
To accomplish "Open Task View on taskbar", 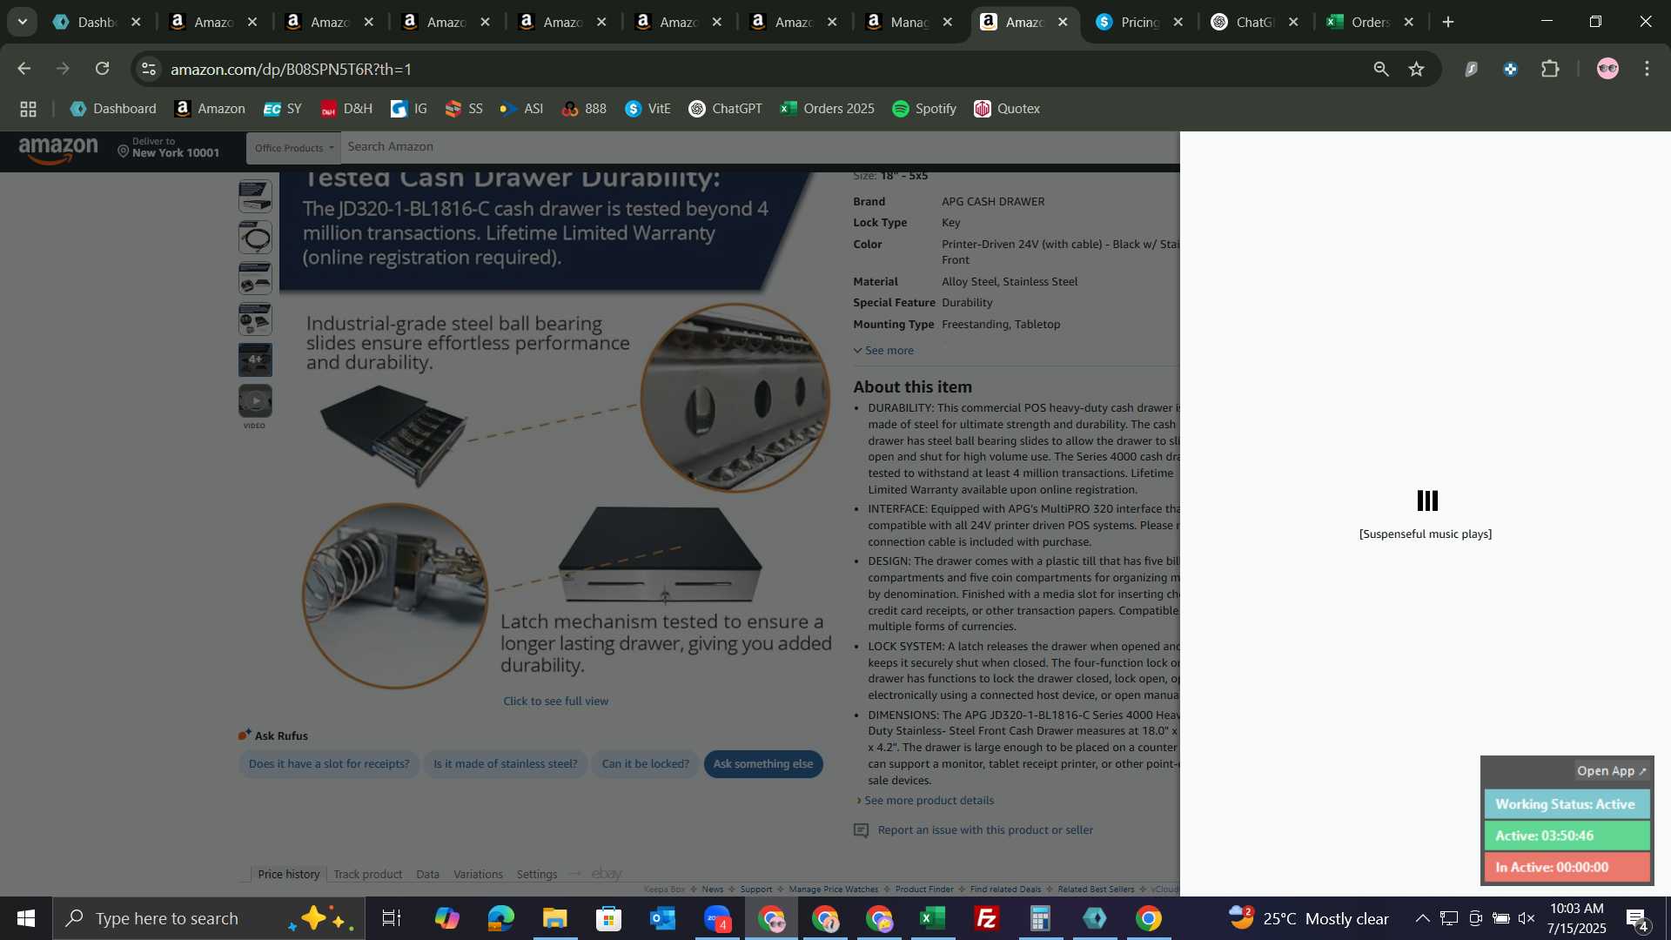I will pyautogui.click(x=392, y=918).
